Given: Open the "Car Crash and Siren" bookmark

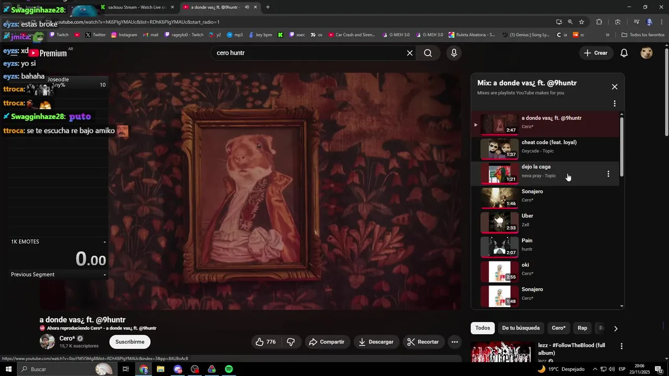Looking at the screenshot, I should (x=352, y=35).
